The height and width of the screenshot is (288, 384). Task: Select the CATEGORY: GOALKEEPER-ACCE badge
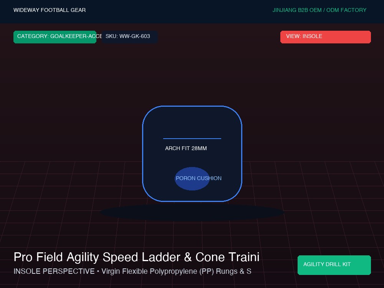click(x=55, y=37)
